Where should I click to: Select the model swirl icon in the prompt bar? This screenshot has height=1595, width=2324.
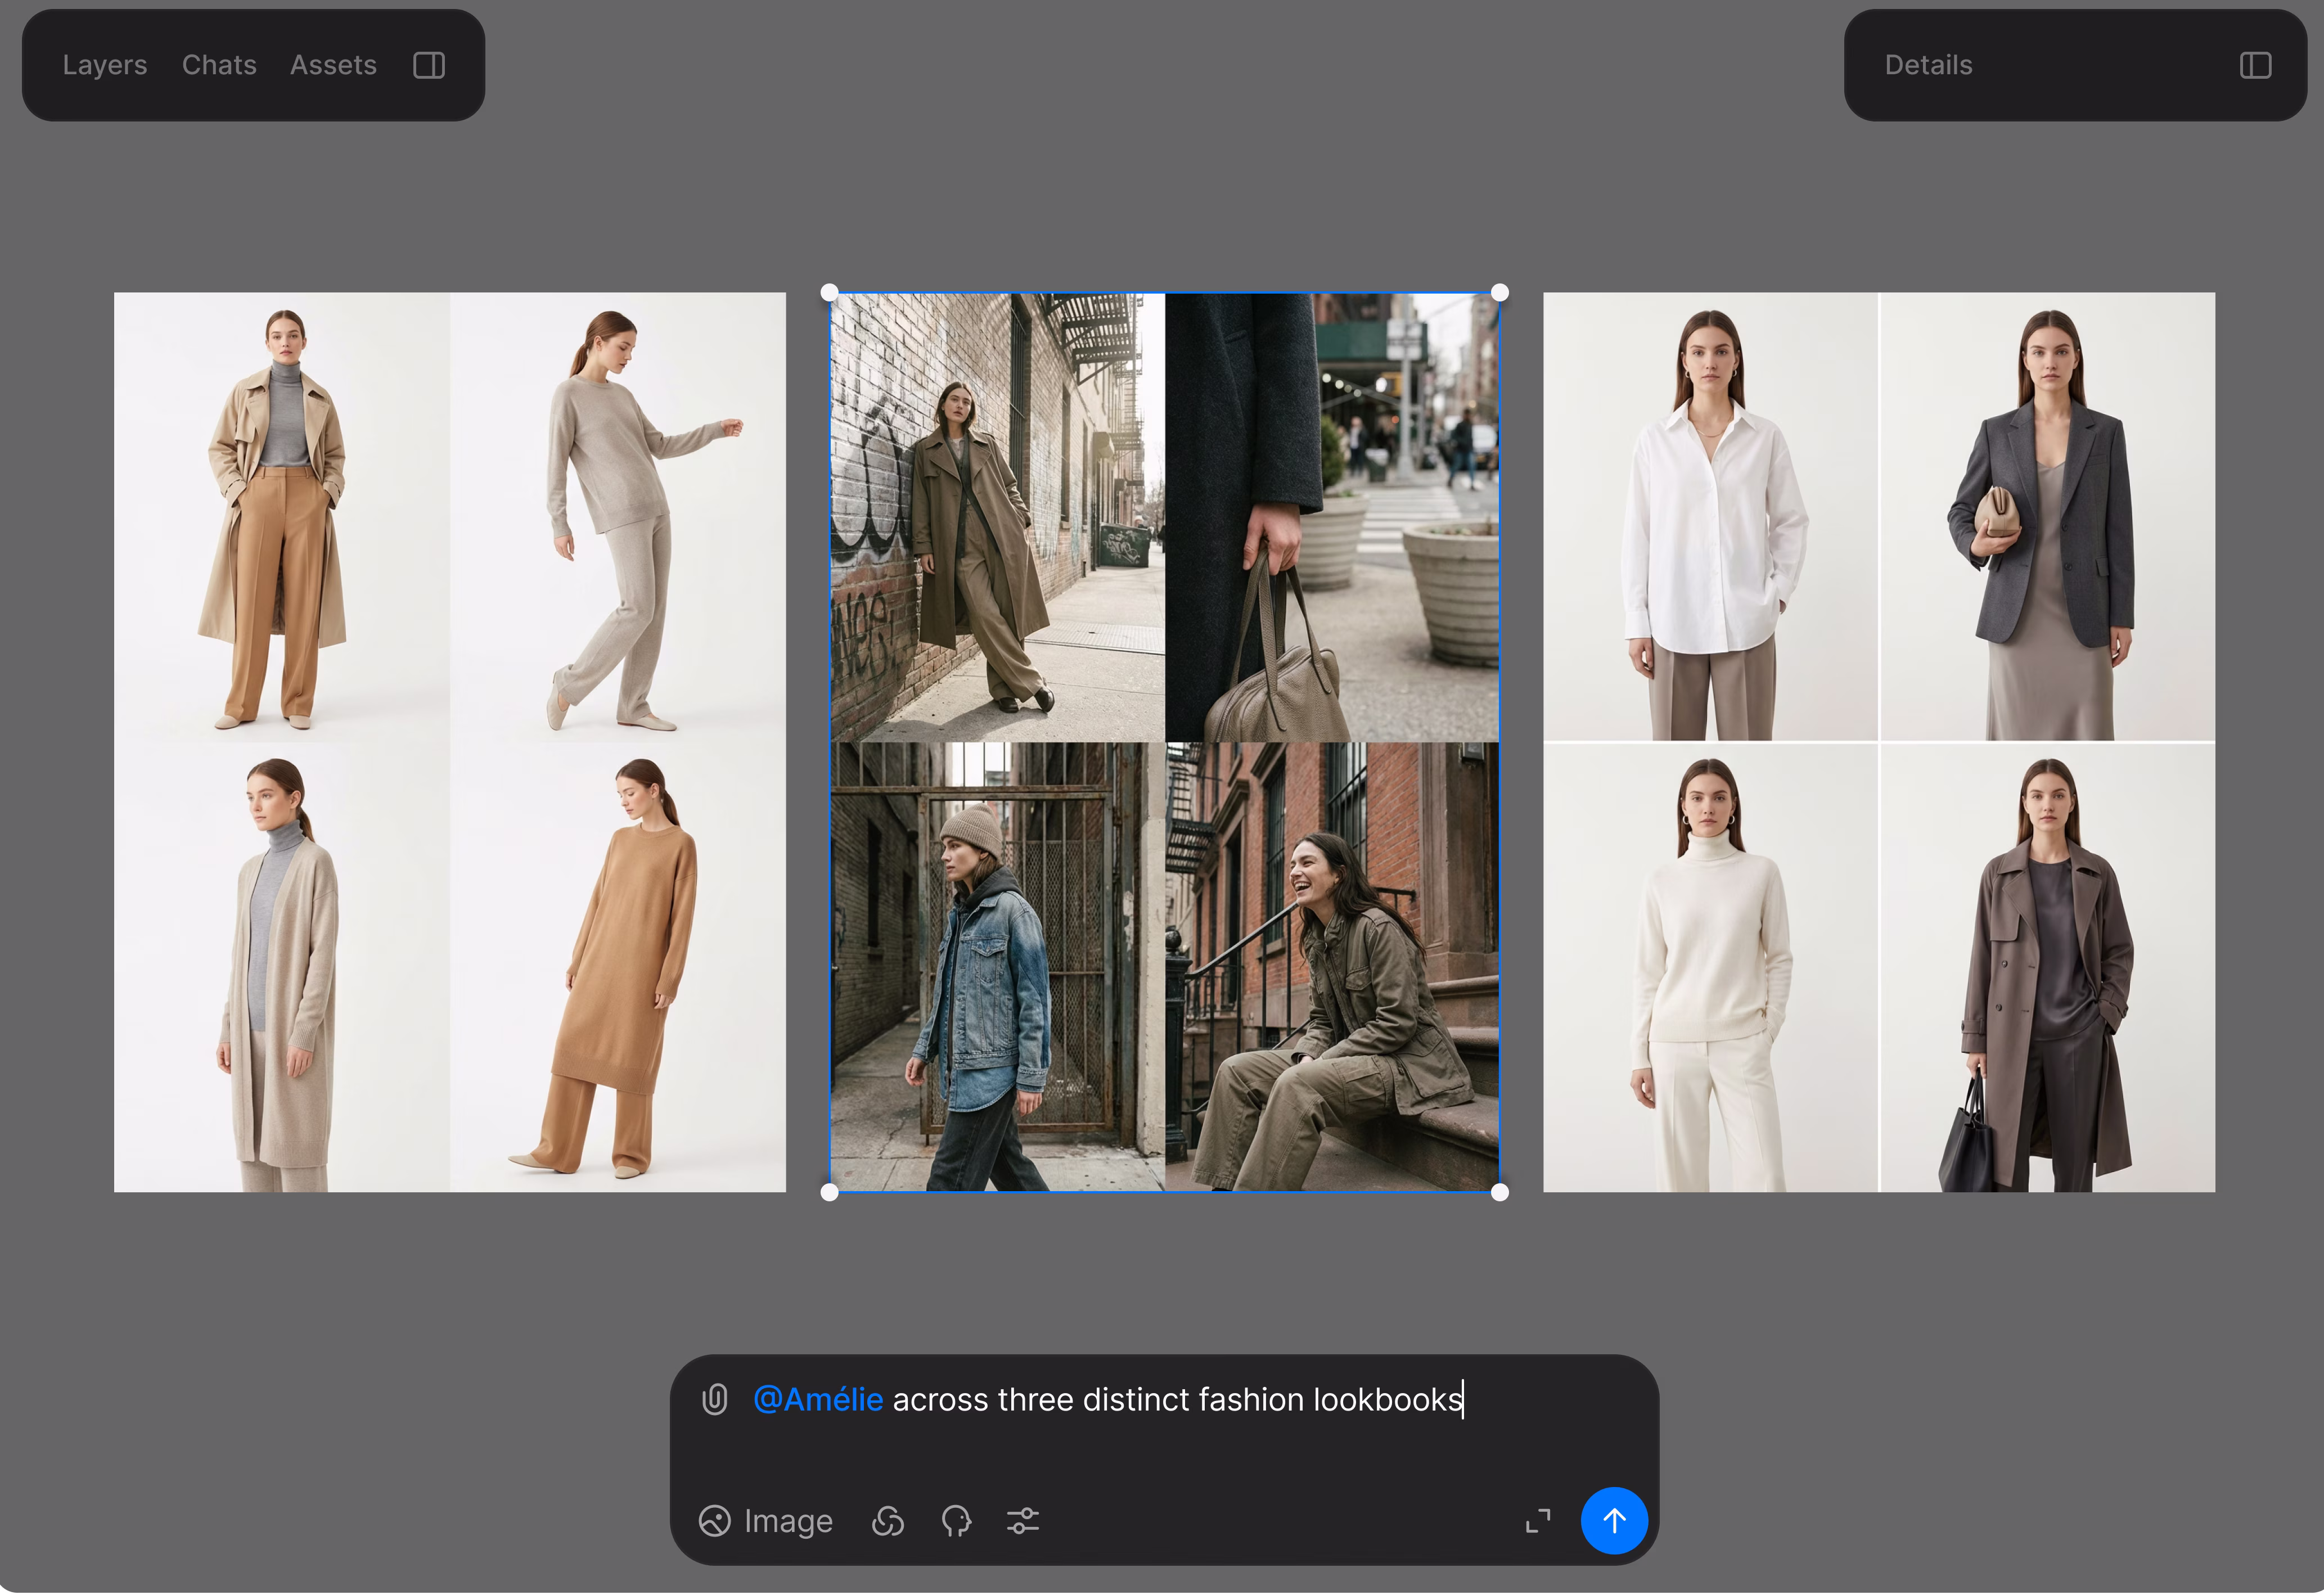tap(888, 1521)
